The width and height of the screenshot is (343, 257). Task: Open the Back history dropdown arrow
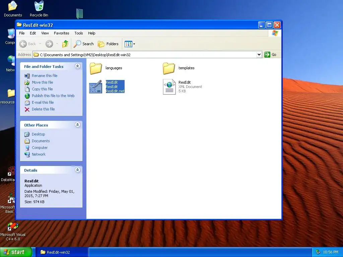(x=40, y=44)
